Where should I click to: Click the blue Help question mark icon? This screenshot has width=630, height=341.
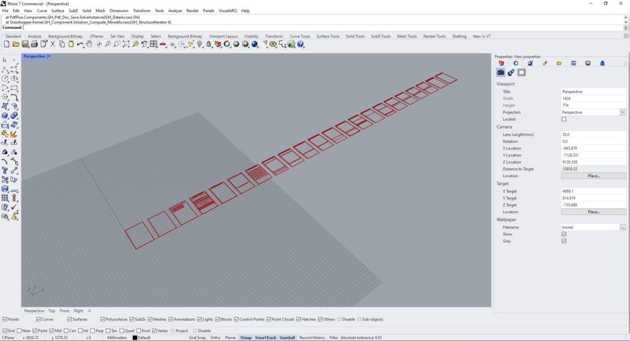(300, 44)
